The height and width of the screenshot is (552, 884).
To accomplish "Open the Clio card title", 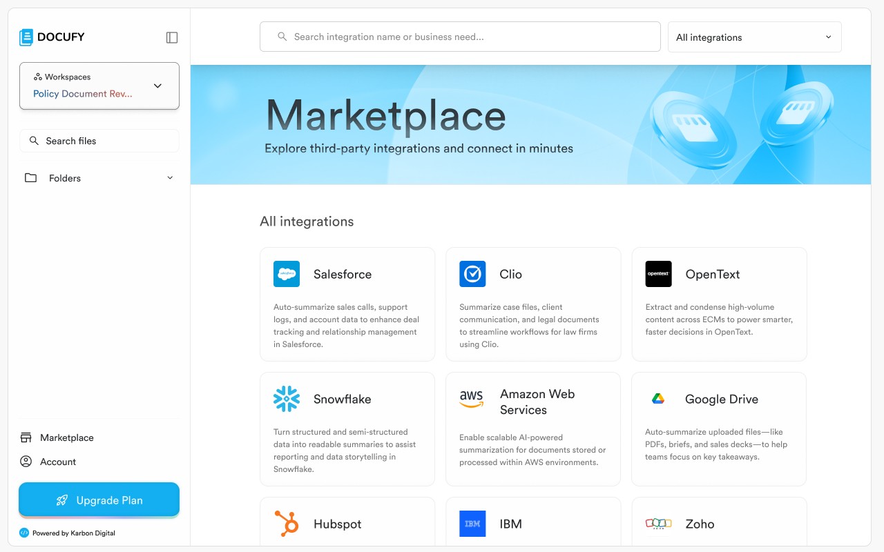I will (x=510, y=274).
